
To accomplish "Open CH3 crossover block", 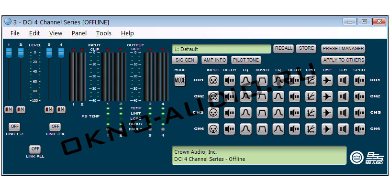I will (262, 113).
